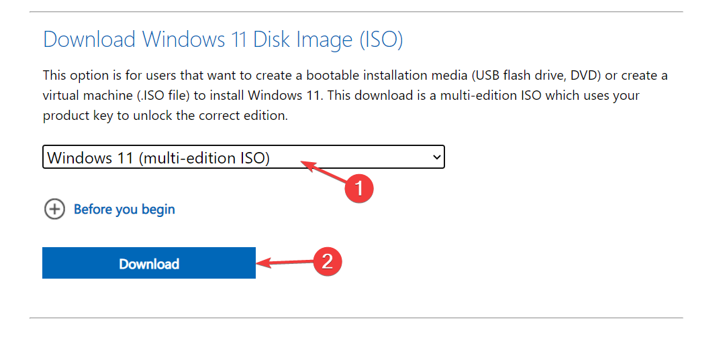Click the bottom horizontal divider line

pyautogui.click(x=356, y=317)
